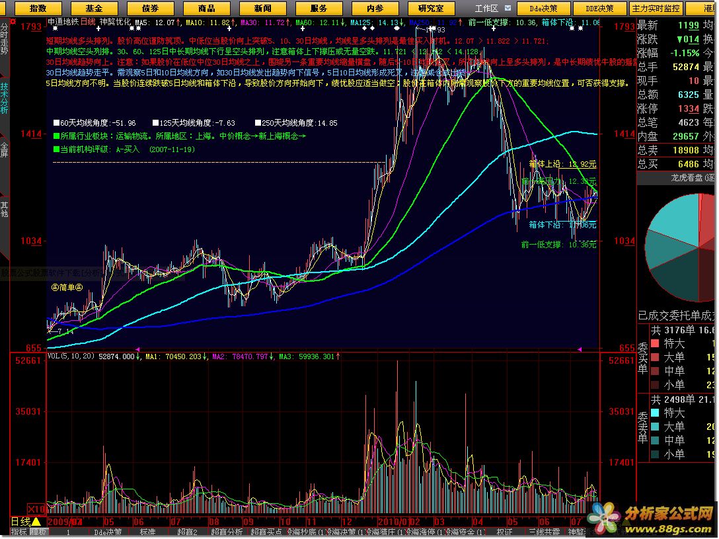719x539 pixels.
Task: Open 主力实时监控 in top bar
Action: [656, 8]
